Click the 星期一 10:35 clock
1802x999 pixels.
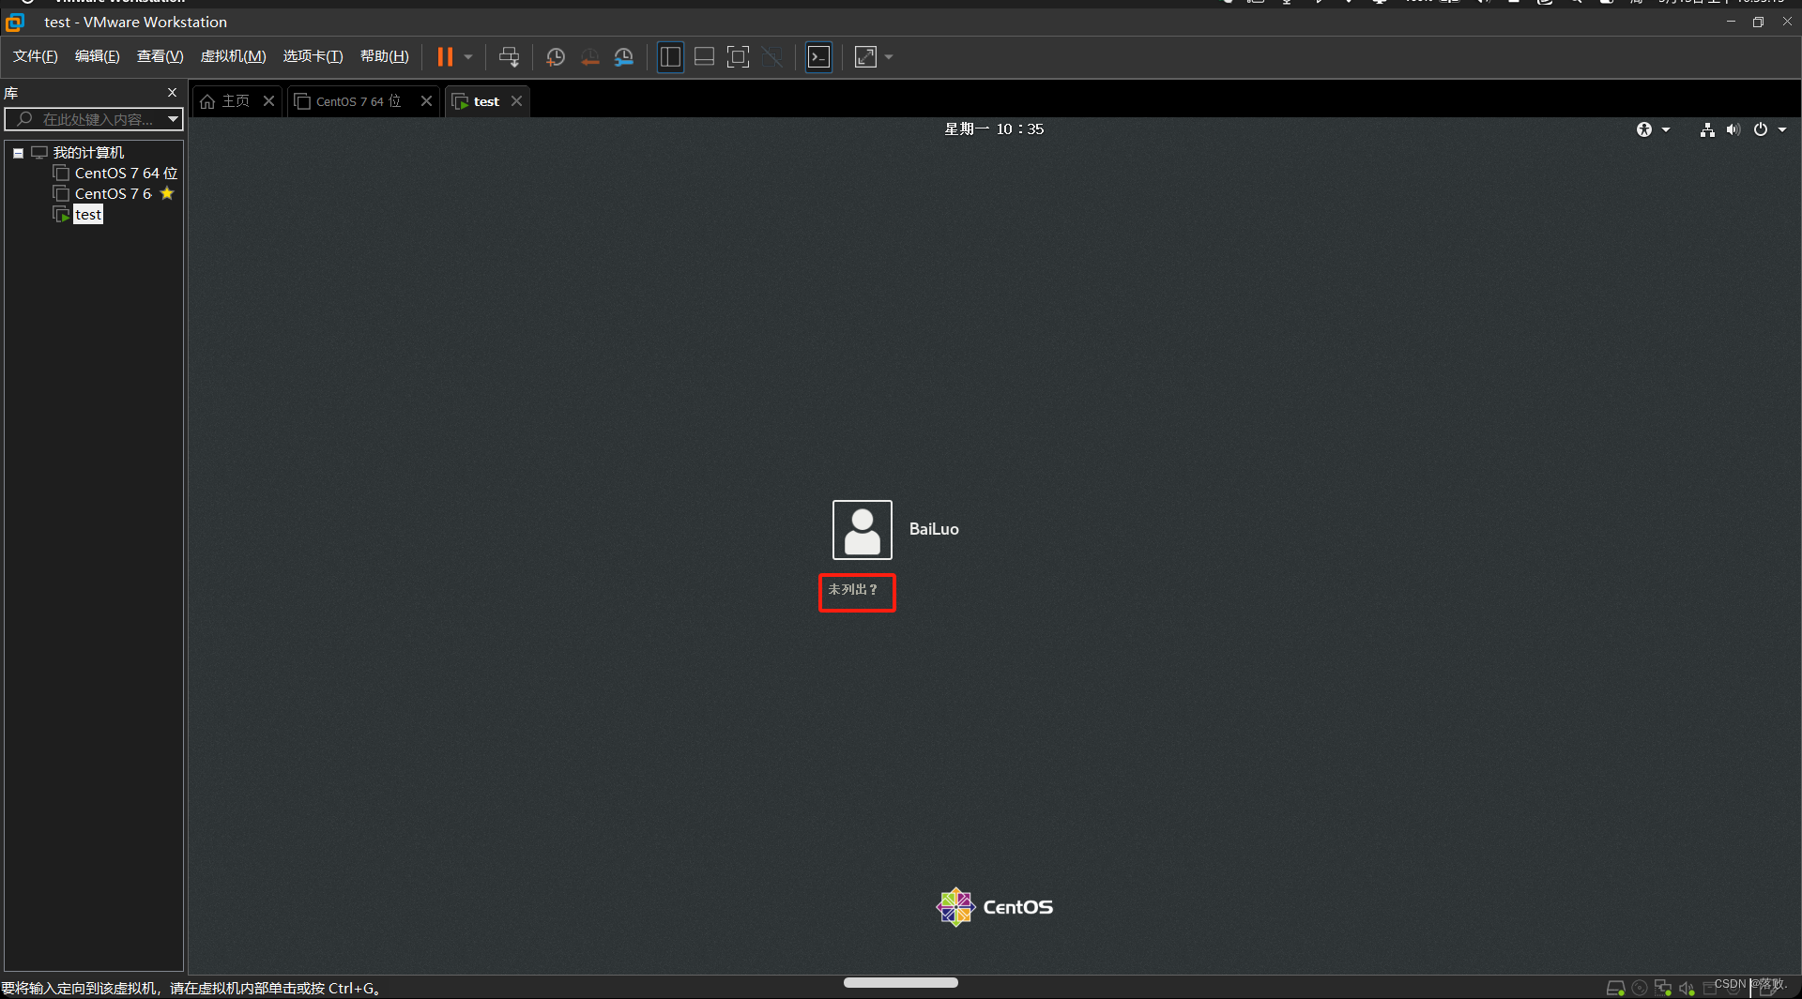click(994, 129)
